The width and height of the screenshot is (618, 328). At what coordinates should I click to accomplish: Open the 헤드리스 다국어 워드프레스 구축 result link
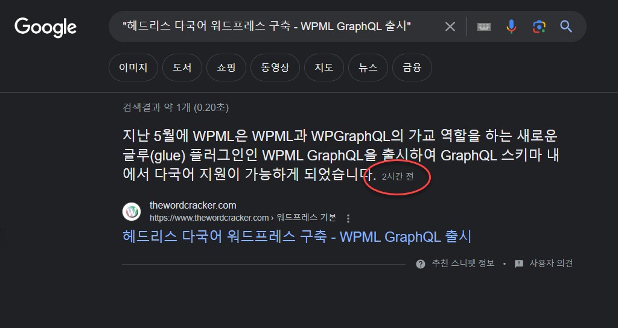[x=297, y=236]
